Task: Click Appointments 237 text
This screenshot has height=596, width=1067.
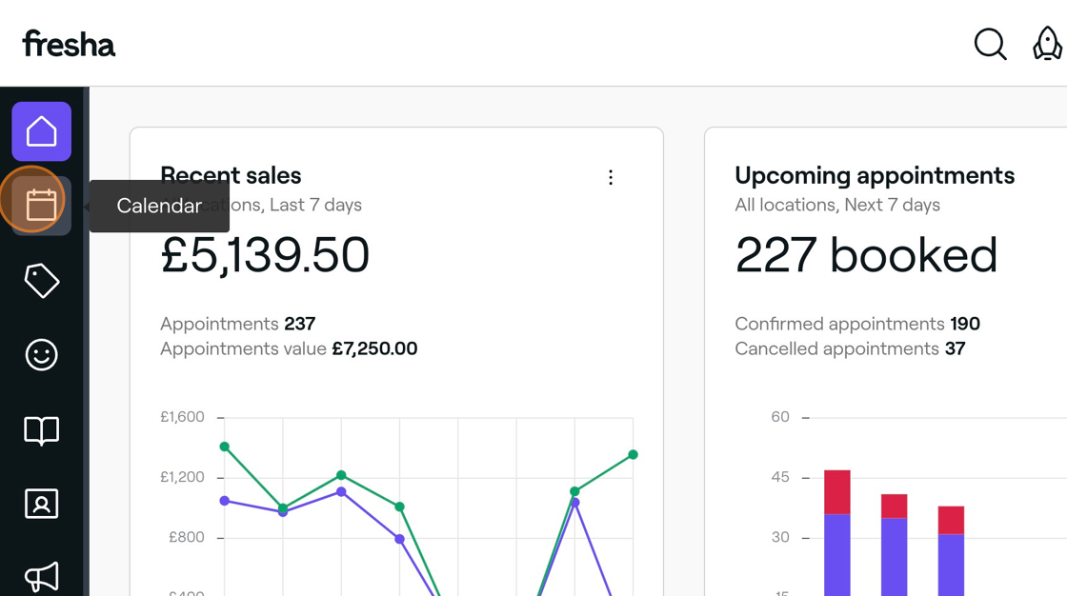Action: tap(237, 323)
